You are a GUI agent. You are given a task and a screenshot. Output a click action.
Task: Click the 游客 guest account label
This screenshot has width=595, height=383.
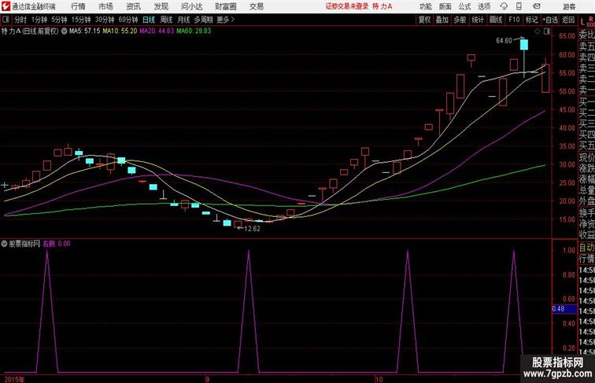(569, 6)
